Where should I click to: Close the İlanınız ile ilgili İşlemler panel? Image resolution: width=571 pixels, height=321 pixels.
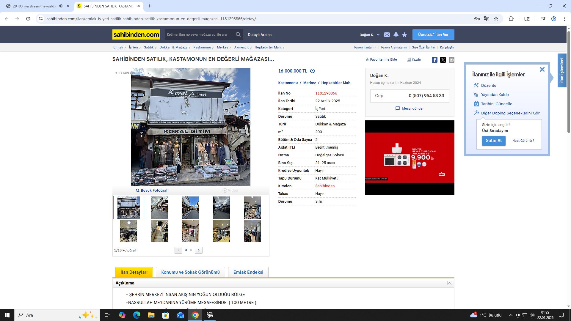tap(542, 69)
